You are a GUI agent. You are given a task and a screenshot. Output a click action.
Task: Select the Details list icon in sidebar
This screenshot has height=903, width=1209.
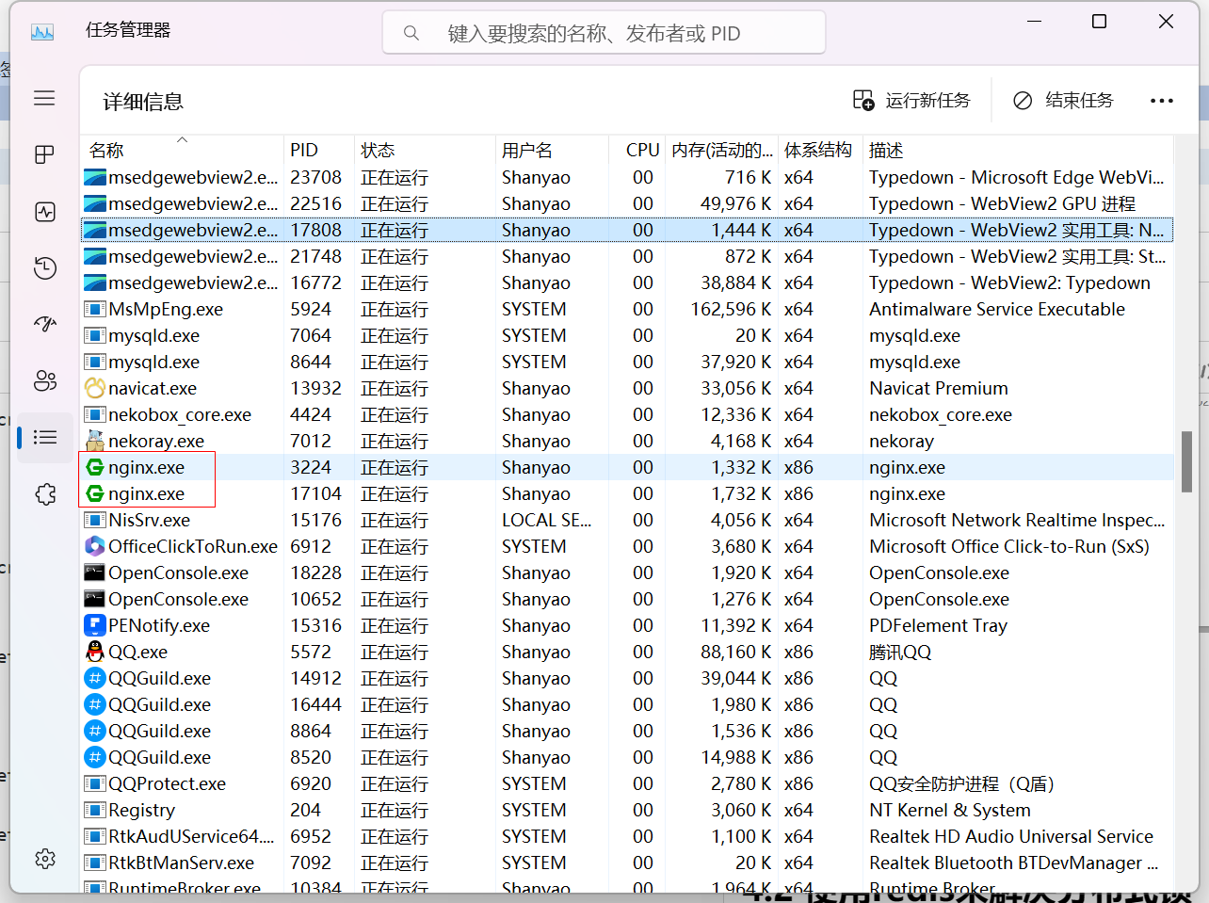coord(44,437)
